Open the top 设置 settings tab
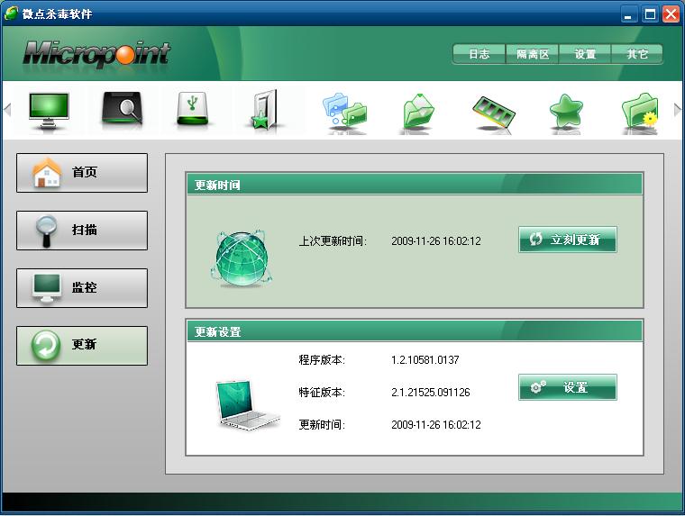 pyautogui.click(x=585, y=54)
